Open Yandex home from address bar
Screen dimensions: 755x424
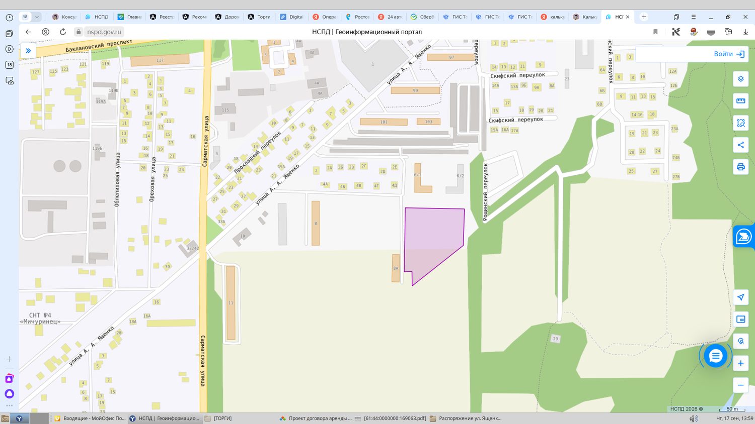click(x=45, y=32)
